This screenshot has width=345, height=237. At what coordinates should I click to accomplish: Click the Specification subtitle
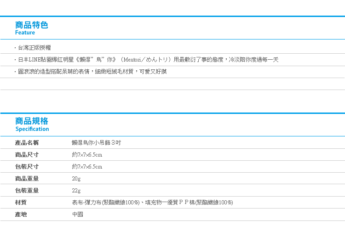click(32, 129)
